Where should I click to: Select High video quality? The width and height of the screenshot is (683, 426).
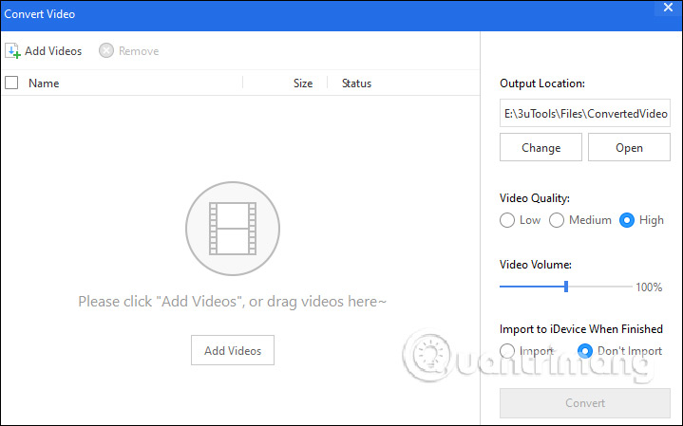(x=626, y=220)
